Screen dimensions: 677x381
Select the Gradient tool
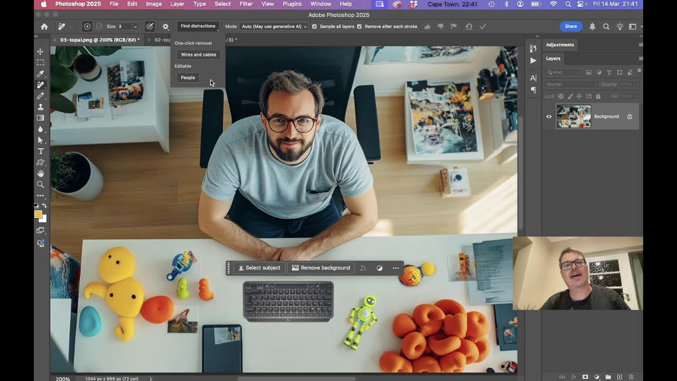[40, 118]
